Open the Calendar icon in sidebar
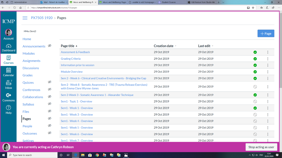The width and height of the screenshot is (282, 158). (x=8, y=72)
